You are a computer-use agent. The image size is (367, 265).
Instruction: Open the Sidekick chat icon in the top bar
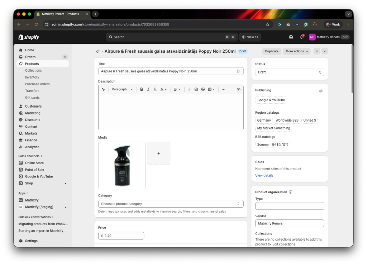coord(290,37)
